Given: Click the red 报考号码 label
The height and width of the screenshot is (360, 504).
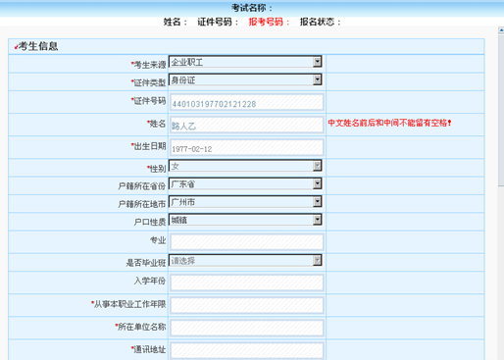Looking at the screenshot, I should click(x=269, y=22).
